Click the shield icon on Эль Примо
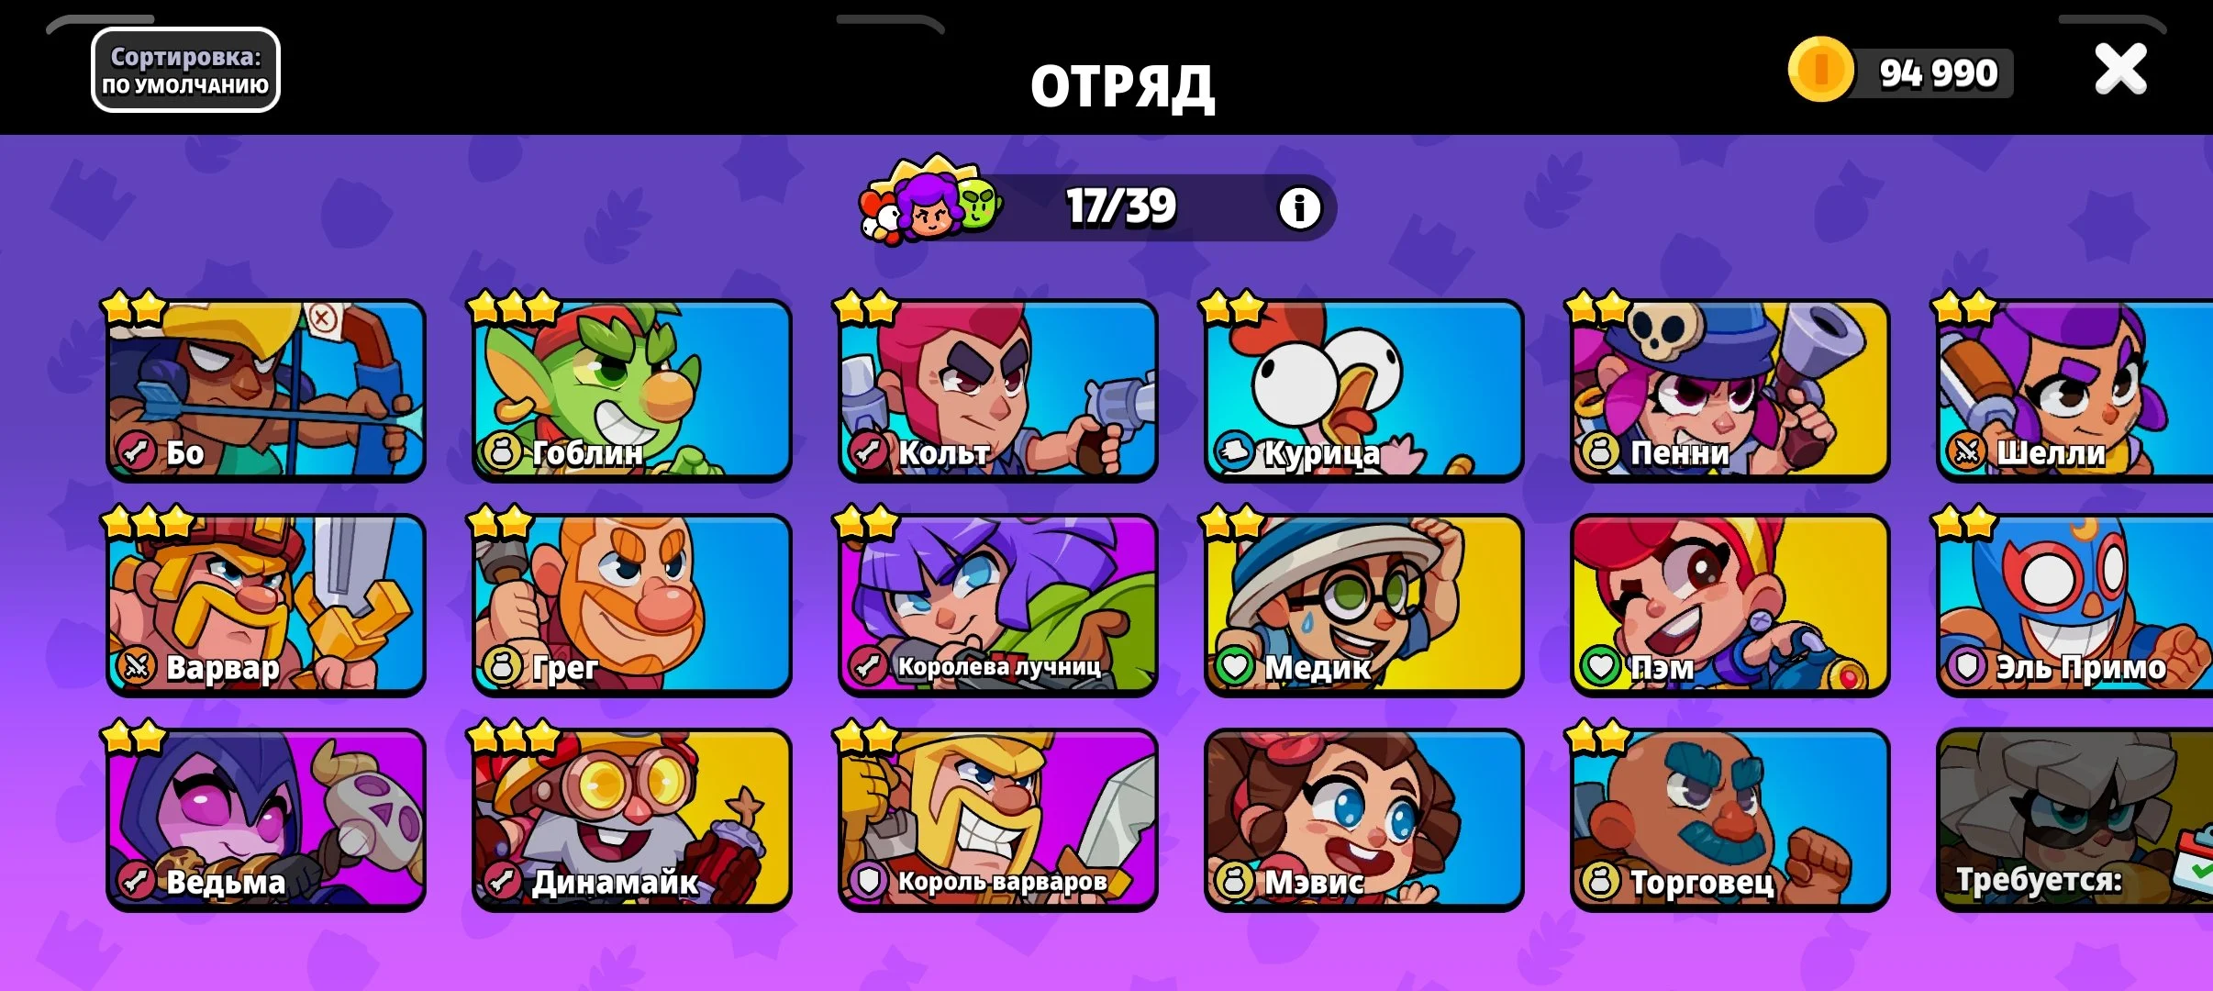Screen dimensions: 2213x991 [x=1967, y=666]
